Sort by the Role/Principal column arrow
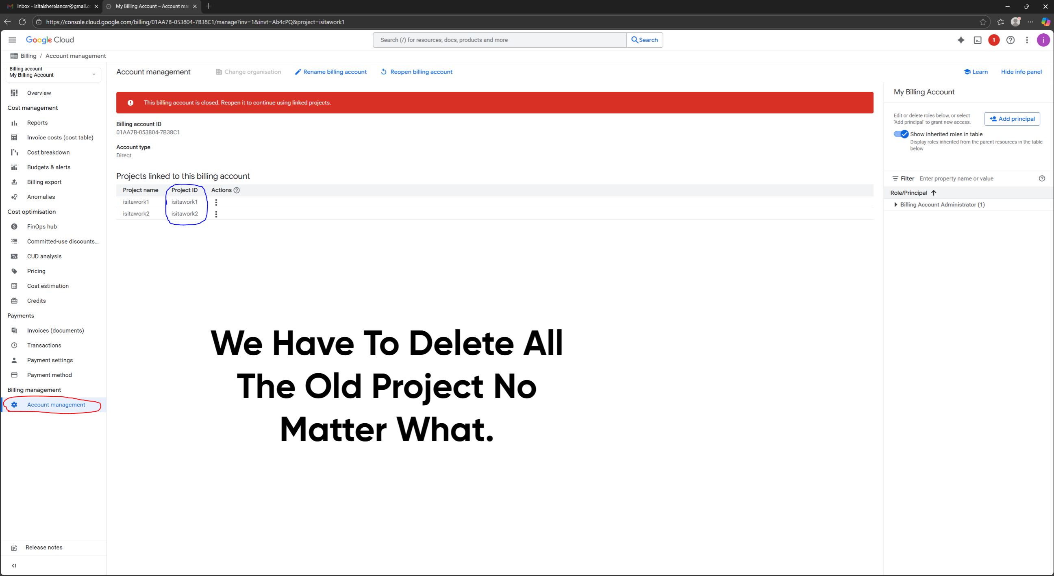The width and height of the screenshot is (1054, 576). [x=933, y=193]
